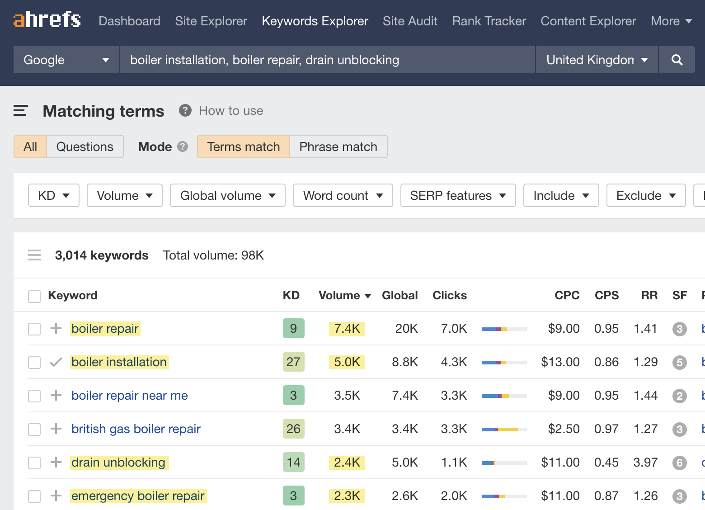Toggle Volume column sorting arrow
Screen dimensions: 705x510
[x=367, y=295]
